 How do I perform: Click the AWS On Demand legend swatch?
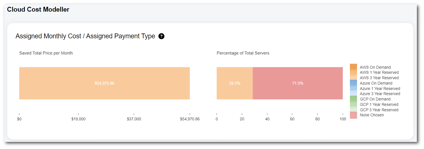point(353,67)
